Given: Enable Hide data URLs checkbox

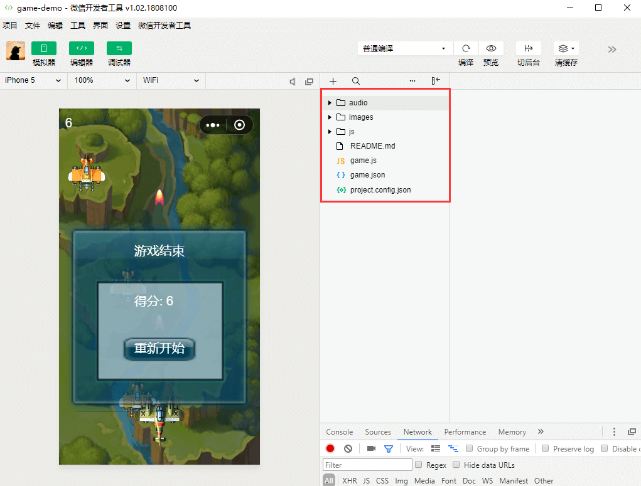Looking at the screenshot, I should click(x=456, y=464).
